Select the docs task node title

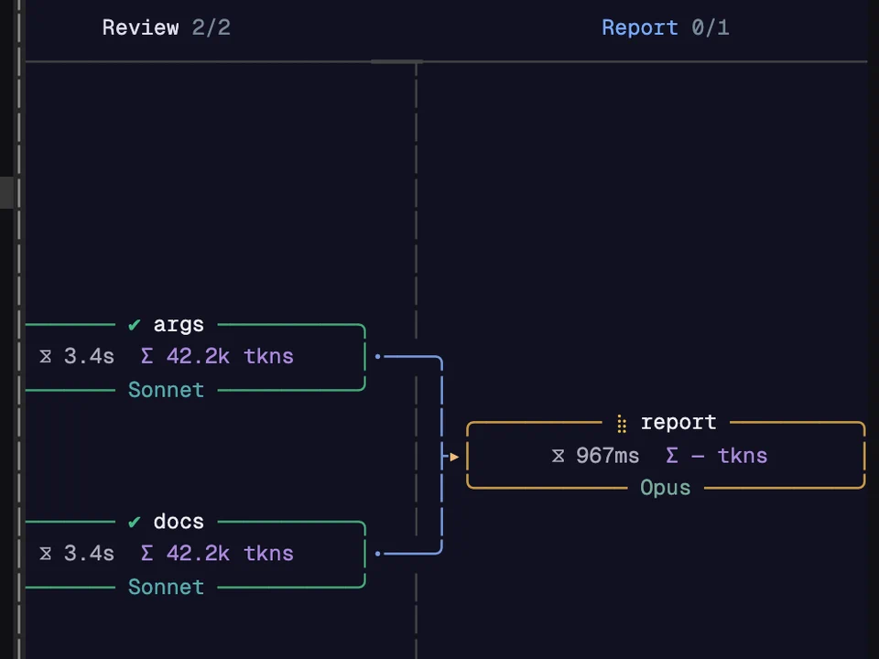pos(179,522)
